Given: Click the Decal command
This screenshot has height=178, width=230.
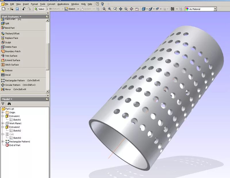Looking at the screenshot, I should 6,75.
